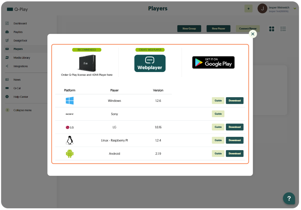Click the Windows platform logo

(70, 101)
